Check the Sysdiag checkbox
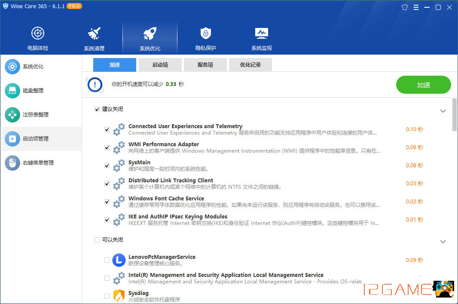458x304 pixels. [x=107, y=296]
